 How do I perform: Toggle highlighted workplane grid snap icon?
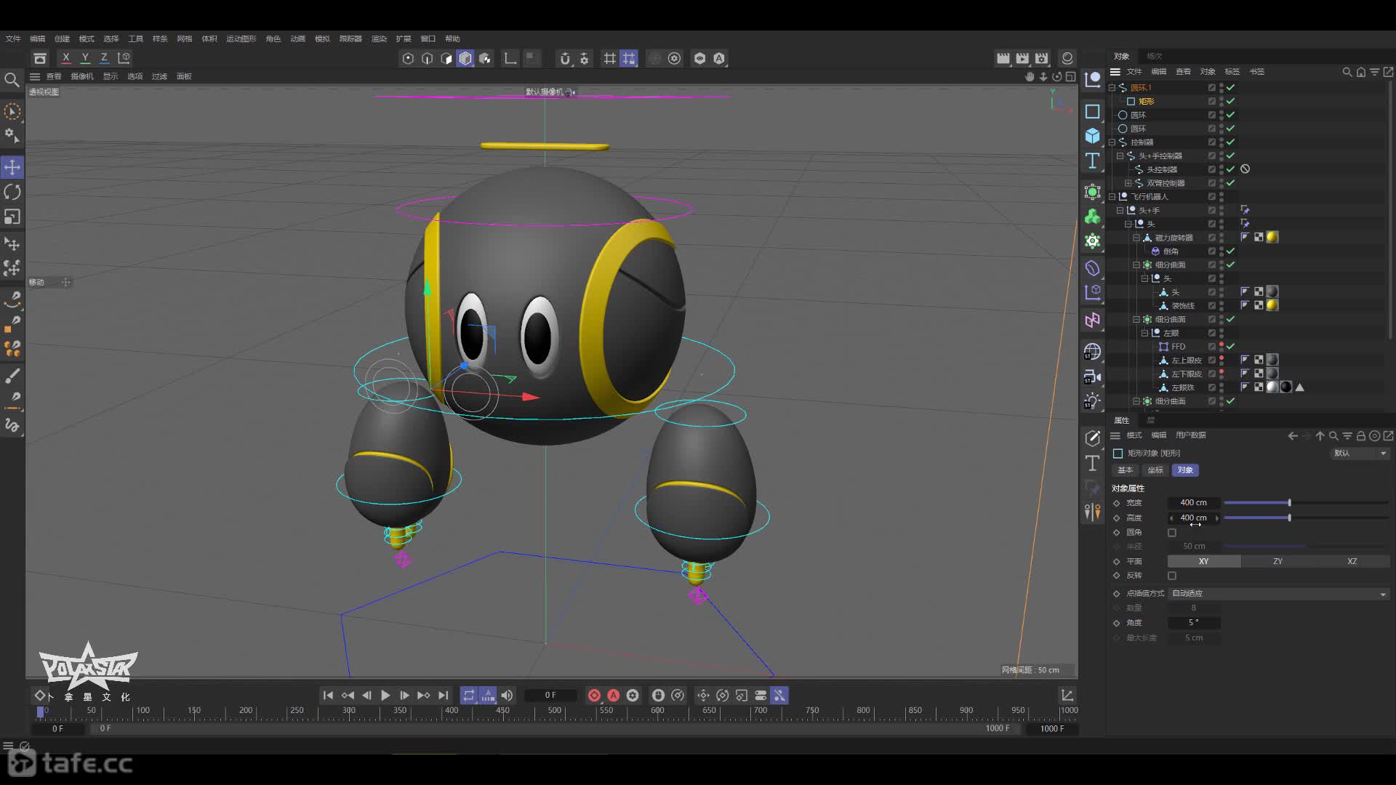pyautogui.click(x=629, y=58)
